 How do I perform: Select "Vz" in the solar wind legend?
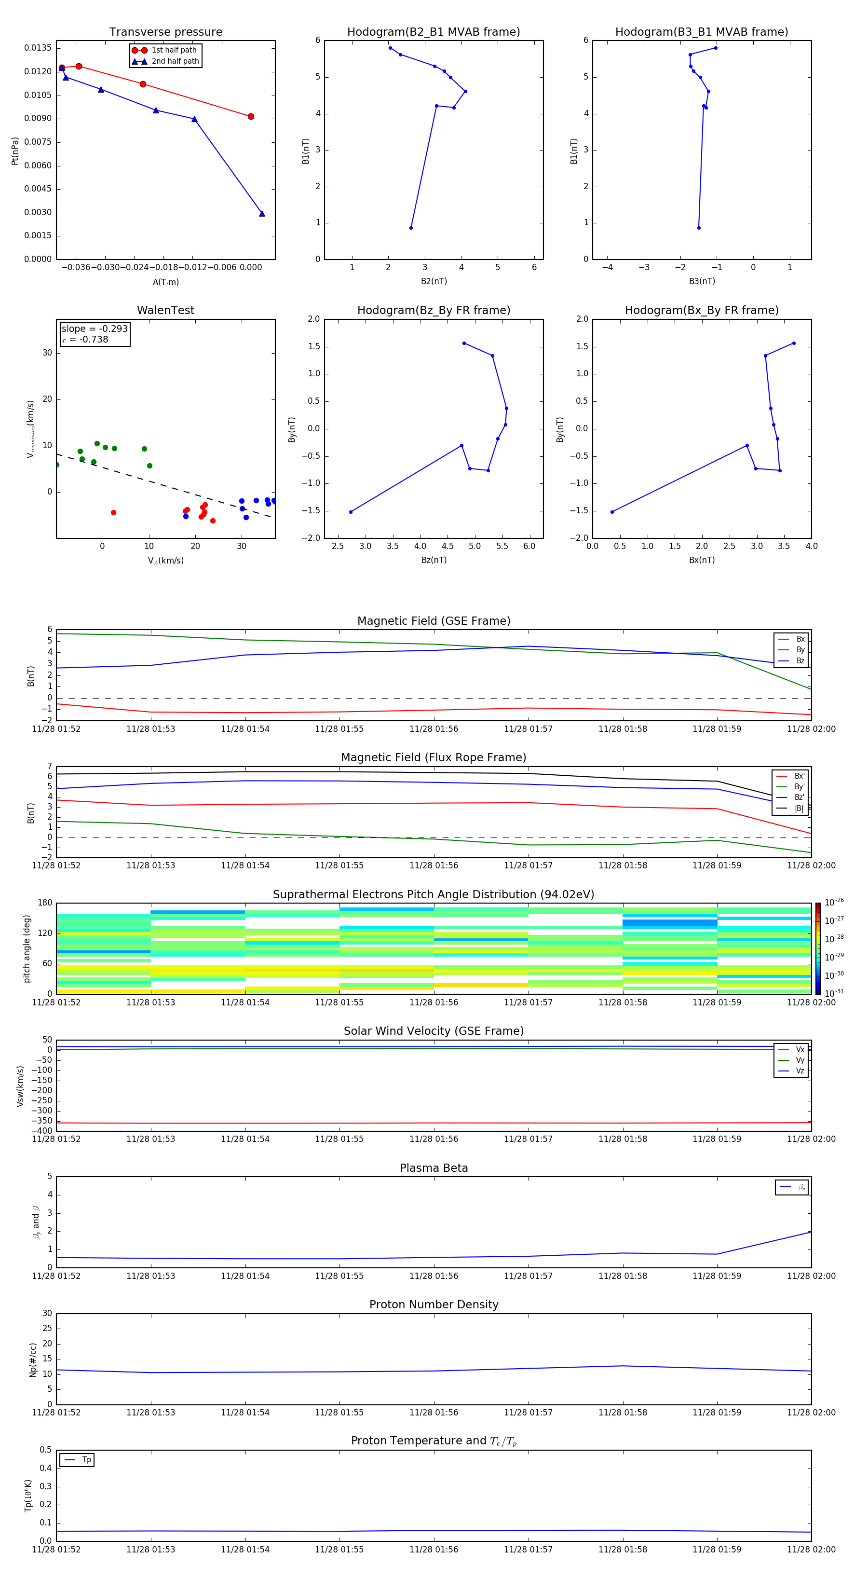pos(791,1070)
